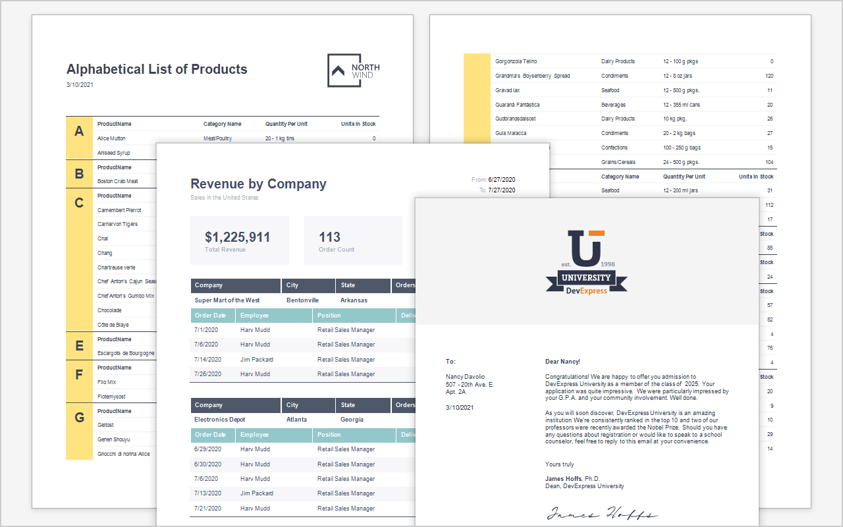Select the Gorgonzola Telino product row
843x527 pixels.
click(x=634, y=61)
